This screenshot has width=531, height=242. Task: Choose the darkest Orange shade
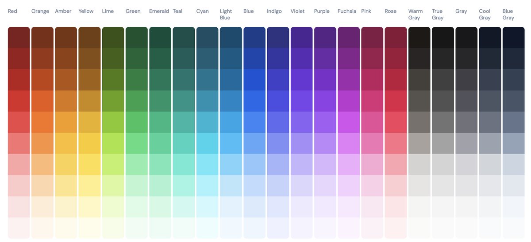click(x=42, y=37)
